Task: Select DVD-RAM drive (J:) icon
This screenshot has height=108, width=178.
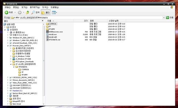Action: pyautogui.click(x=11, y=85)
